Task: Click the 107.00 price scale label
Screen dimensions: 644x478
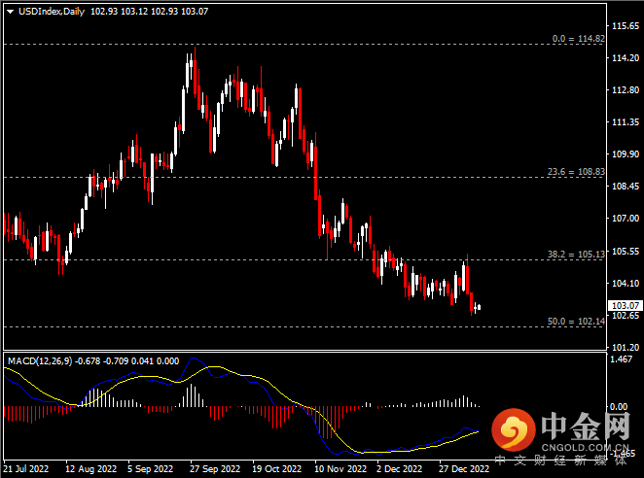Action: pyautogui.click(x=623, y=219)
